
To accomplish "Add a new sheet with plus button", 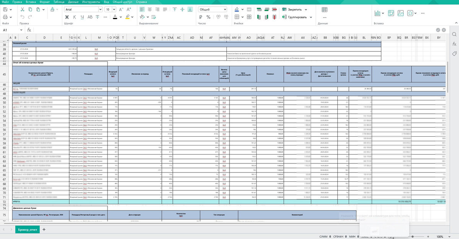I will (44, 229).
